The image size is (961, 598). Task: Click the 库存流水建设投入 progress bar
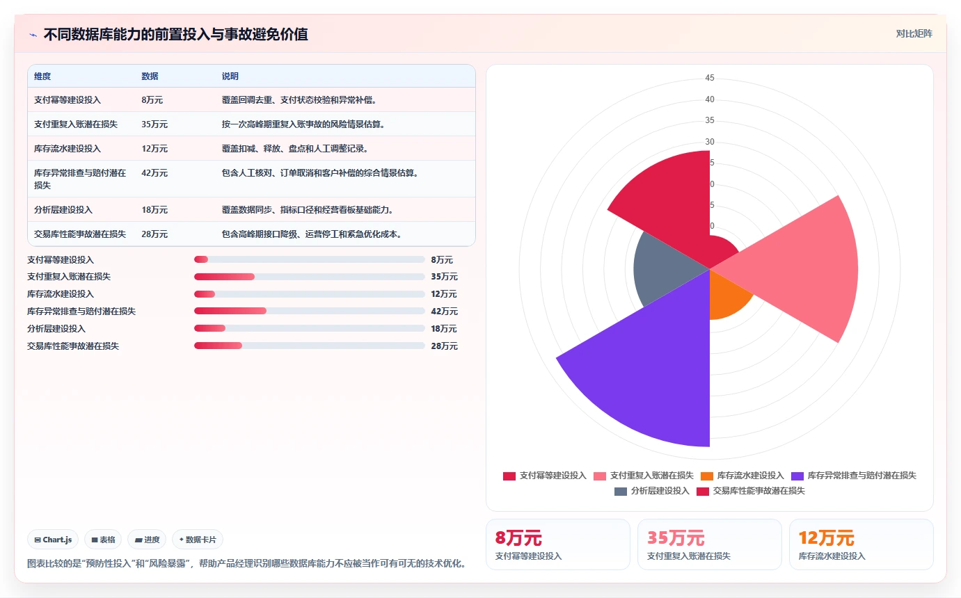tap(310, 294)
